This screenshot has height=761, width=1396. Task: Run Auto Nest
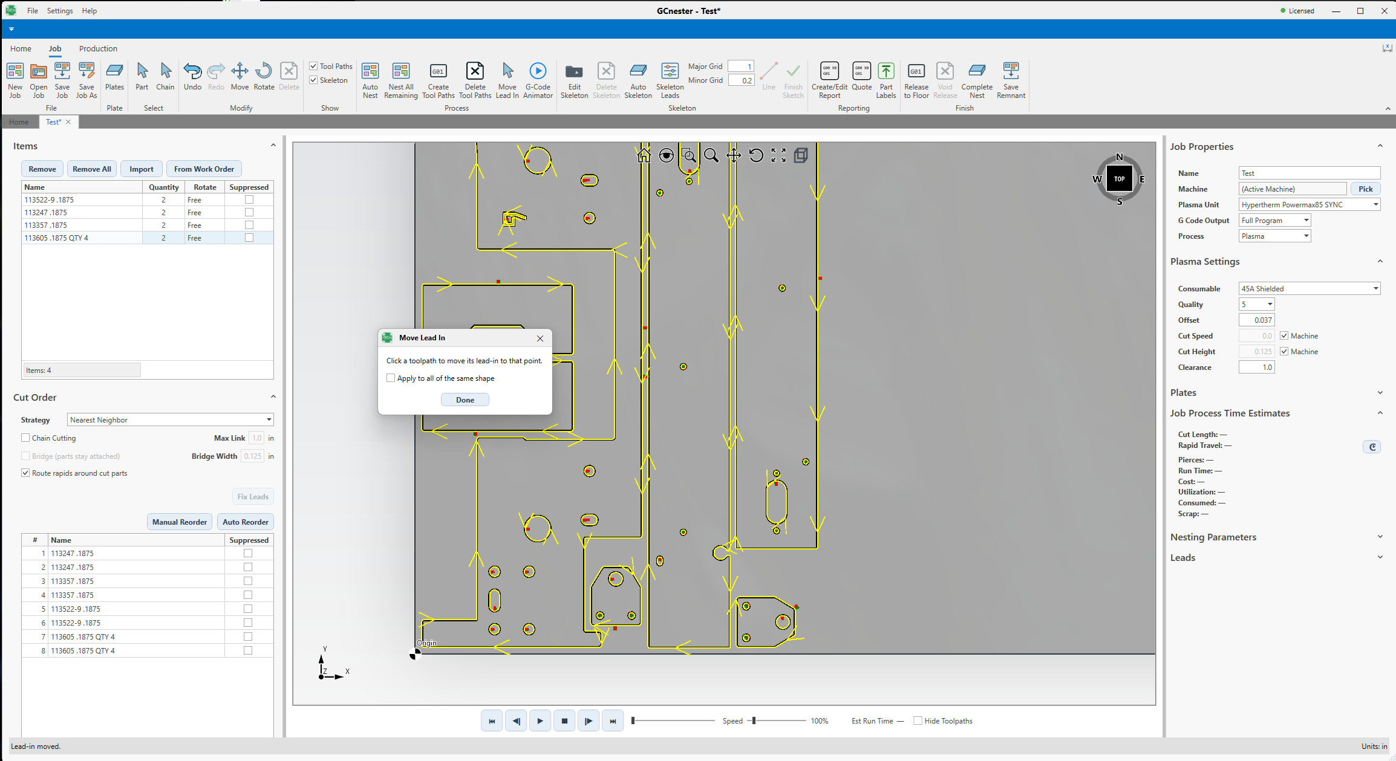tap(370, 80)
